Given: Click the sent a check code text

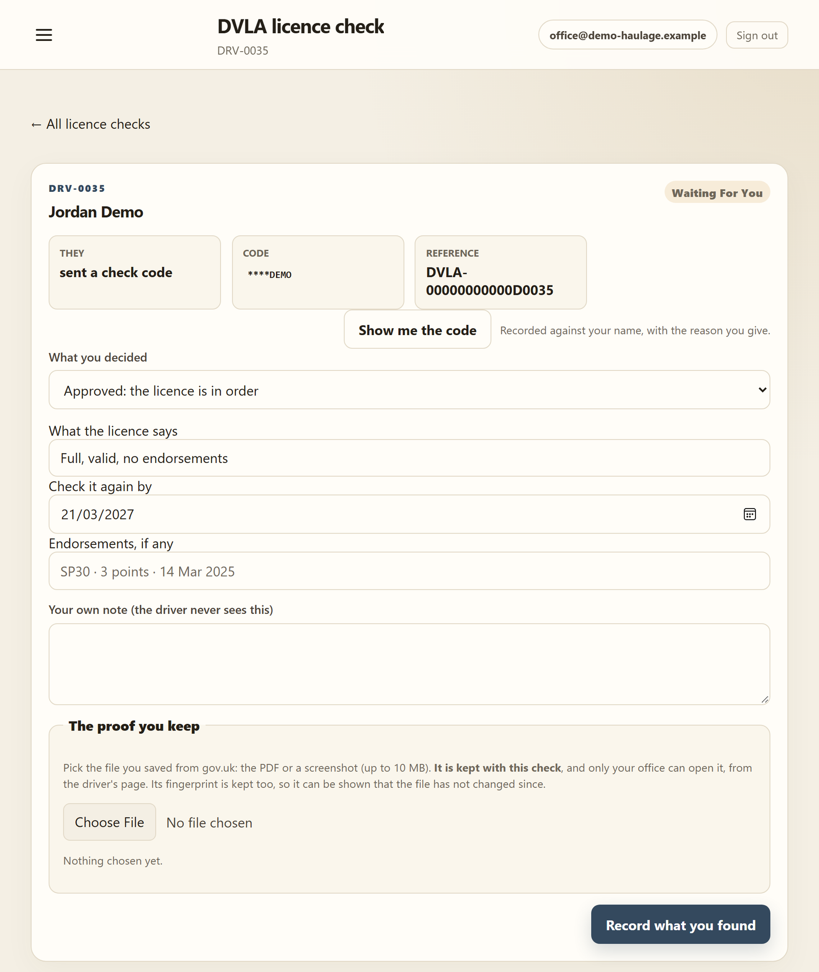Looking at the screenshot, I should pos(116,273).
